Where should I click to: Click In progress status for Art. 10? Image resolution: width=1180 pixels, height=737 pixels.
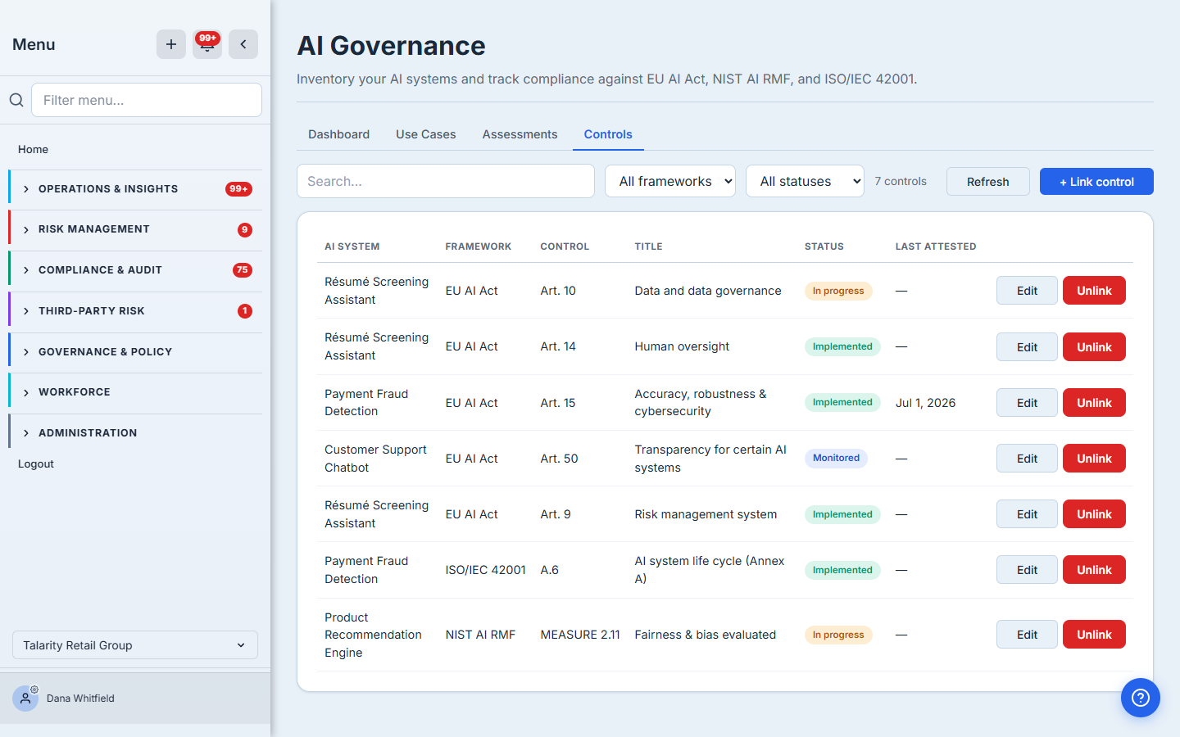838,291
